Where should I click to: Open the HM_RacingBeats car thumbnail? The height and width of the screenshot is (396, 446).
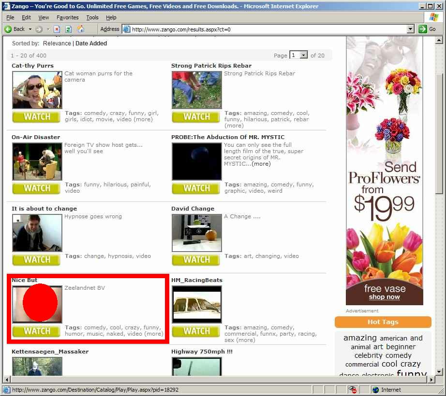(196, 304)
